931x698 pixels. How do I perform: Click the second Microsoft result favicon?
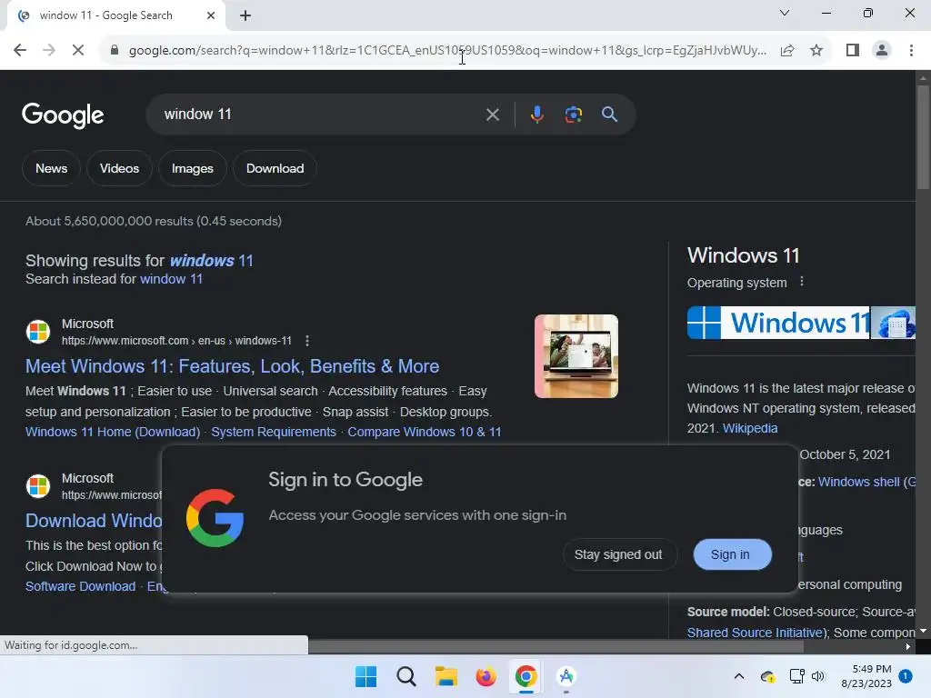click(38, 486)
